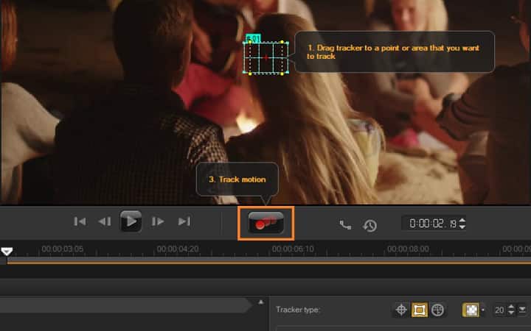Step back one frame
The height and width of the screenshot is (331, 531).
[x=105, y=221]
